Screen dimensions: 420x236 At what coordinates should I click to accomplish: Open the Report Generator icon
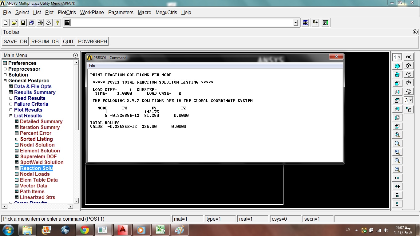click(49, 23)
